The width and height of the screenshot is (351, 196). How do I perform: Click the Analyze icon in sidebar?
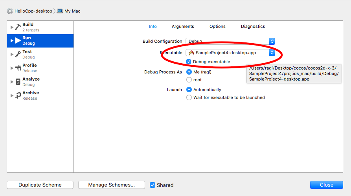(18, 82)
